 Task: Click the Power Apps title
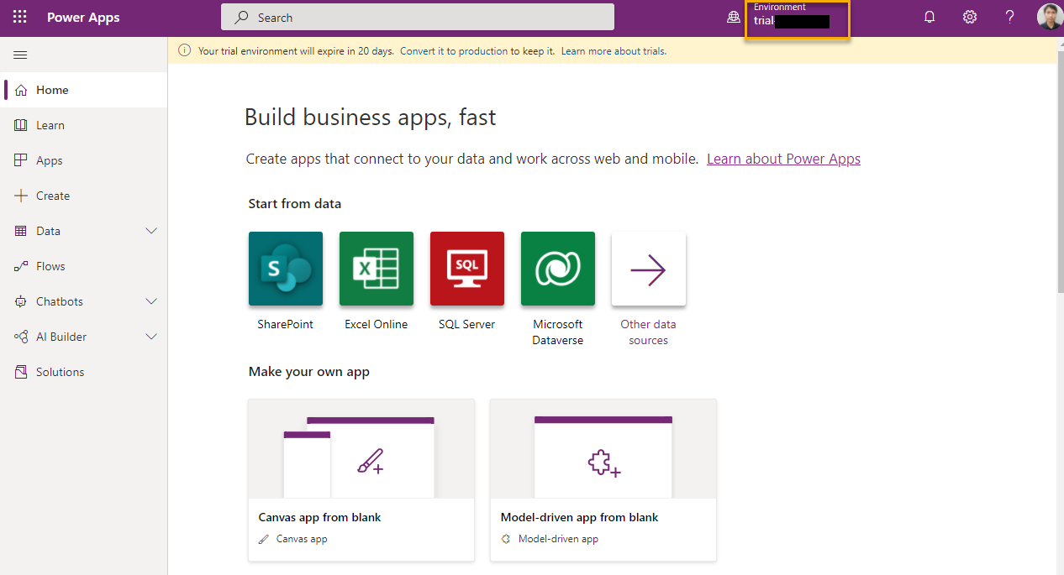point(83,18)
